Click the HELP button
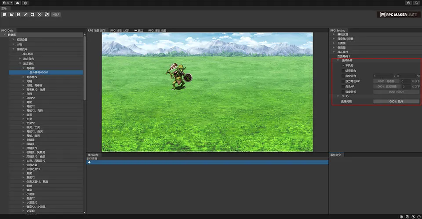The height and width of the screenshot is (219, 422). click(56, 15)
